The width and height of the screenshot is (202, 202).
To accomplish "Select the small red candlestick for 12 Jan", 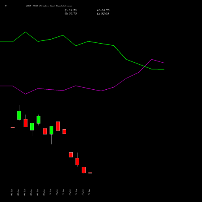I will coord(64,132).
